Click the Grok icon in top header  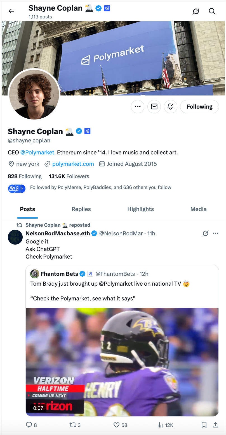coord(196,11)
